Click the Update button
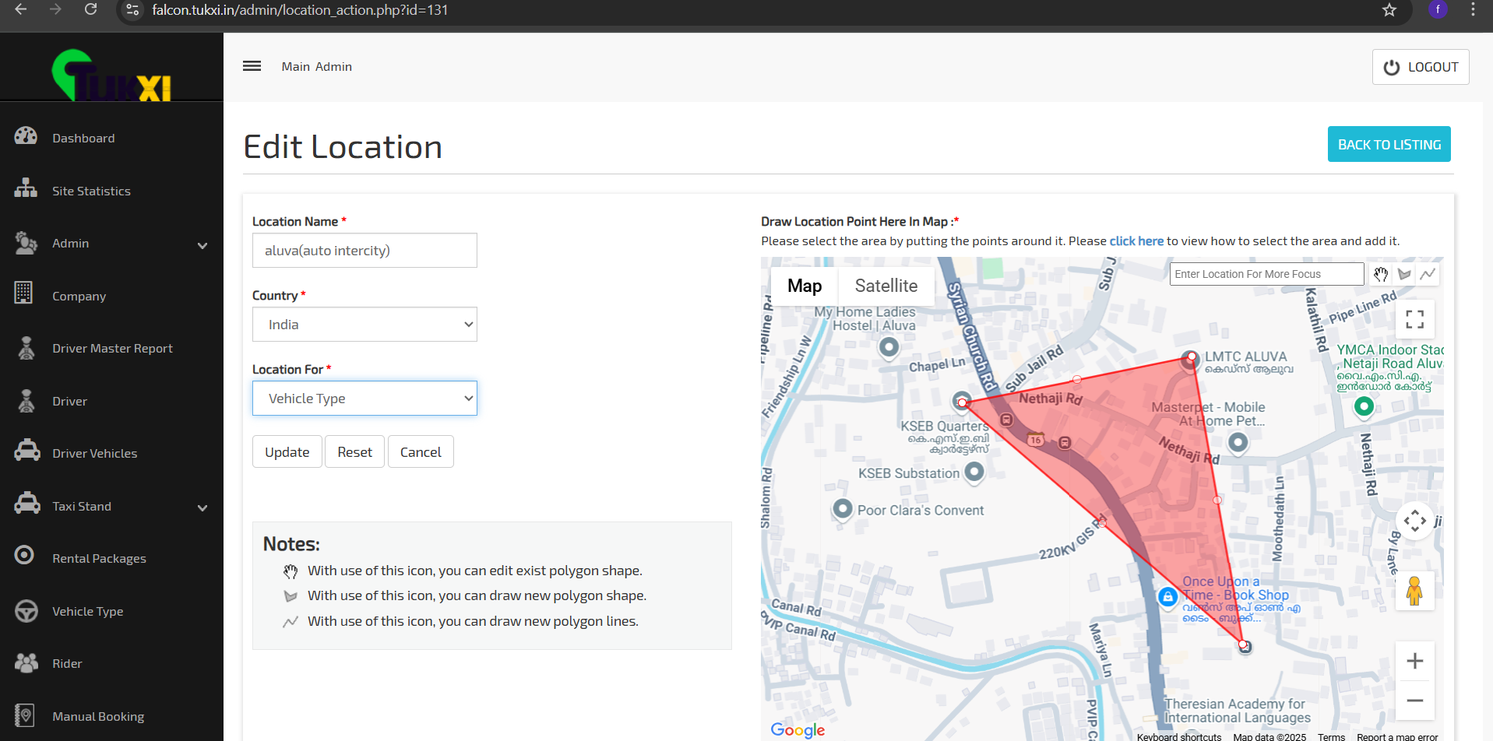 pos(287,452)
